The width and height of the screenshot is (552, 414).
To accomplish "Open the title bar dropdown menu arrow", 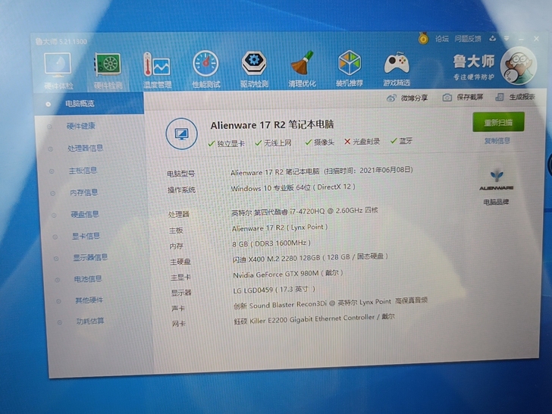I will coord(507,38).
